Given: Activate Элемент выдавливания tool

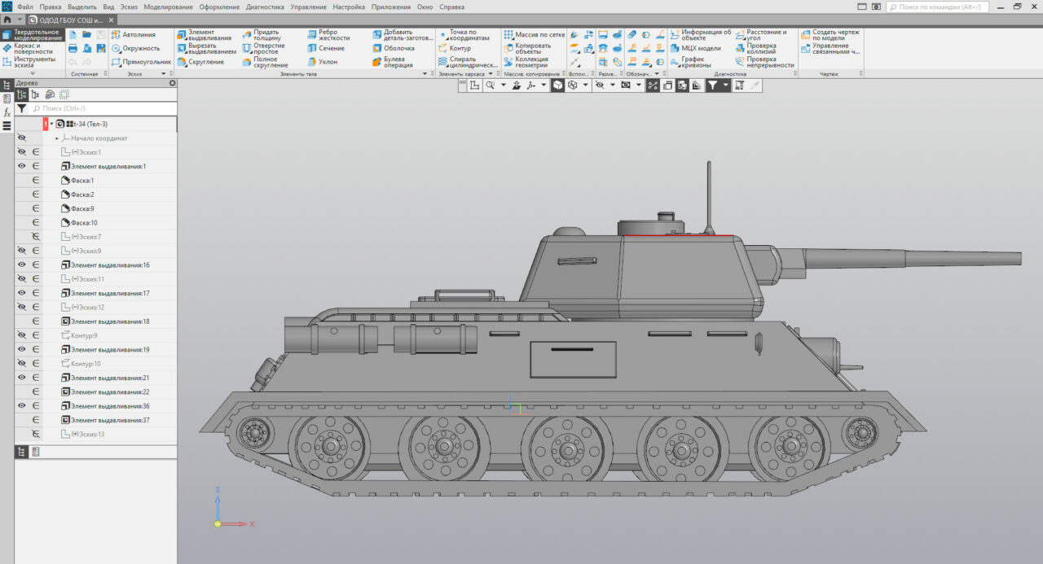Looking at the screenshot, I should 201,35.
